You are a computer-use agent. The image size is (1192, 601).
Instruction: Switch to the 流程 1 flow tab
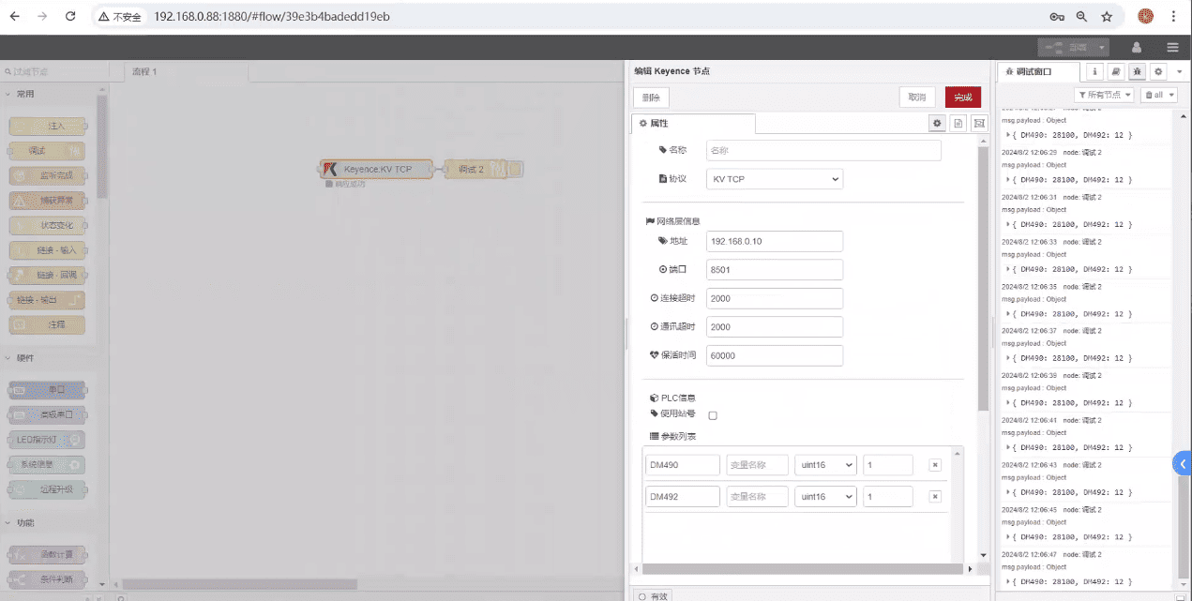point(145,70)
